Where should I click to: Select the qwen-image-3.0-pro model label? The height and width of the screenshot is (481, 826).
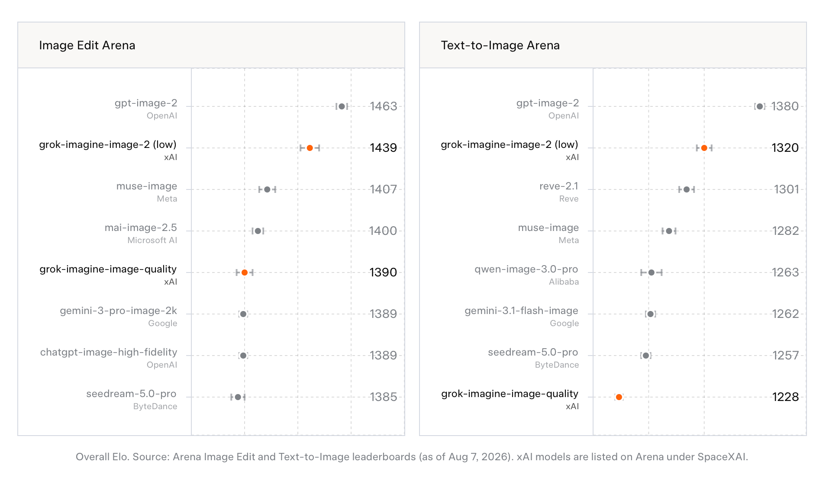526,269
